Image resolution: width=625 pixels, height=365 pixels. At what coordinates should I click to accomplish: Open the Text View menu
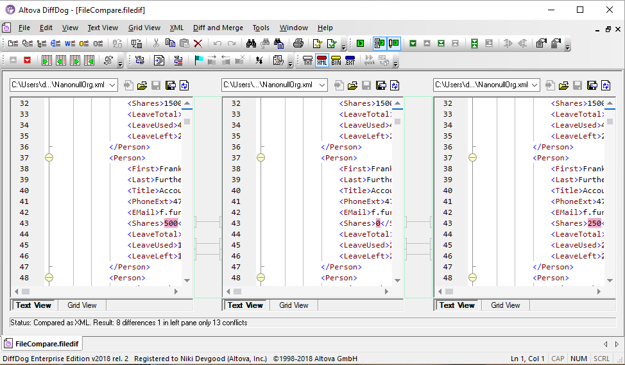(103, 28)
